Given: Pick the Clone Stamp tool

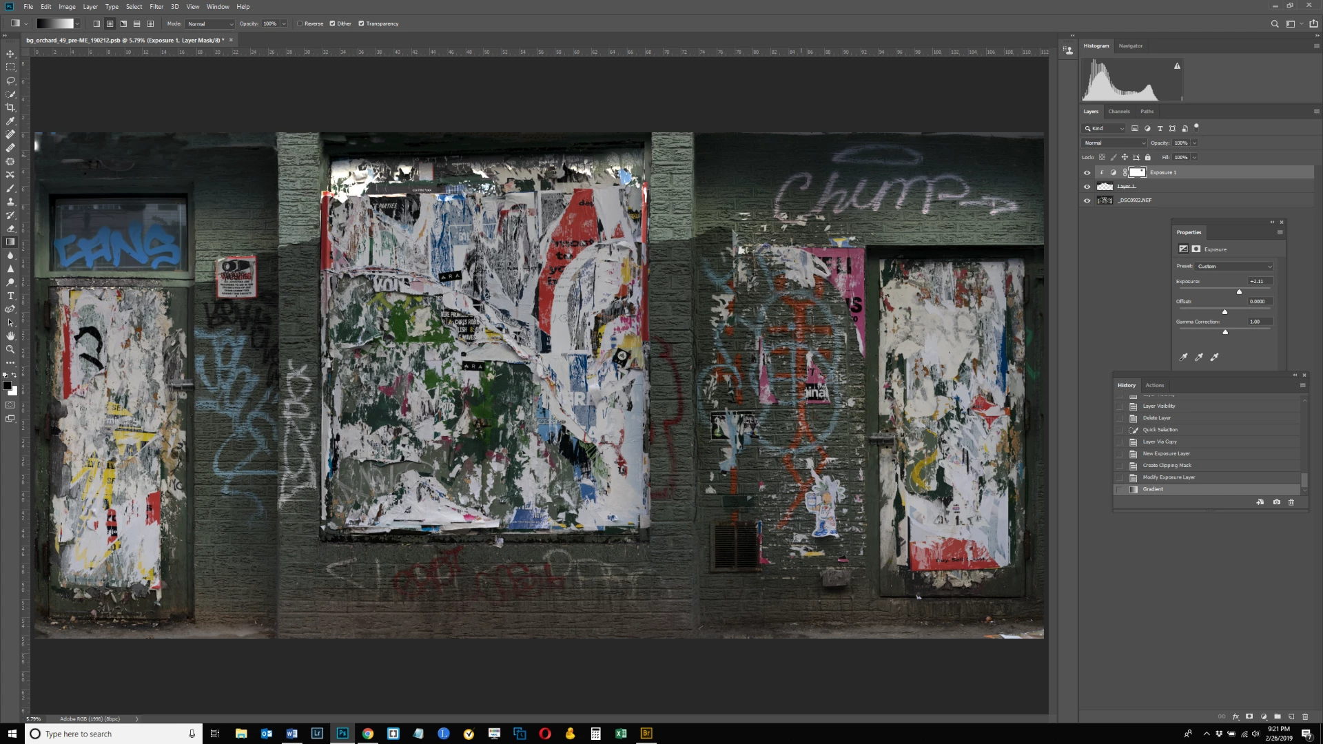Looking at the screenshot, I should pos(10,202).
